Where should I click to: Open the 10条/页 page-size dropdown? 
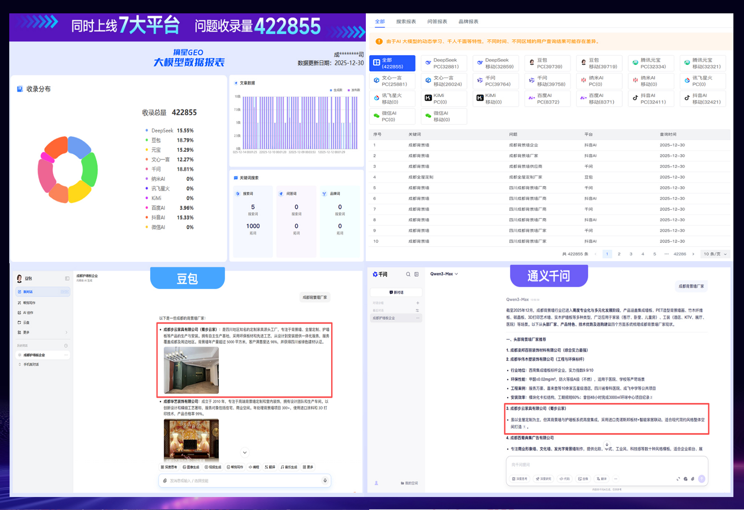[x=715, y=254]
